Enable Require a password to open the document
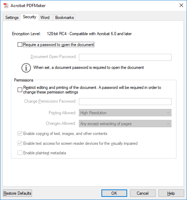The width and height of the screenshot is (187, 200). 20,45
